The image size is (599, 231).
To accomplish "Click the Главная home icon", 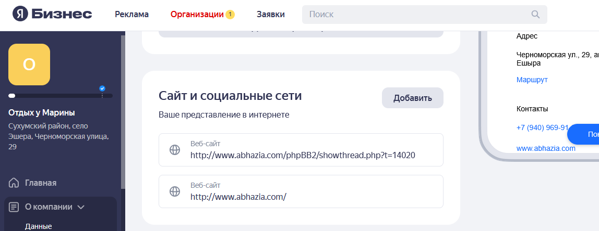I will pyautogui.click(x=14, y=183).
